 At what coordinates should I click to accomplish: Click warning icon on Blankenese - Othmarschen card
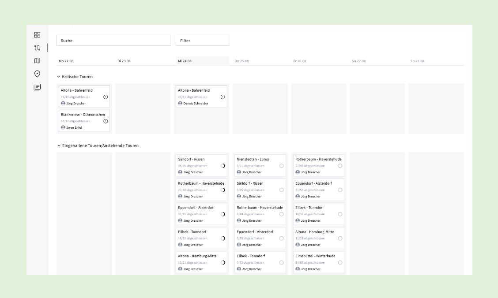pyautogui.click(x=106, y=121)
